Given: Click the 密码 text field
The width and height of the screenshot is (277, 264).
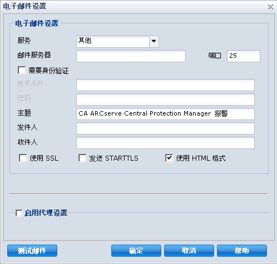Looking at the screenshot, I should pos(165,99).
